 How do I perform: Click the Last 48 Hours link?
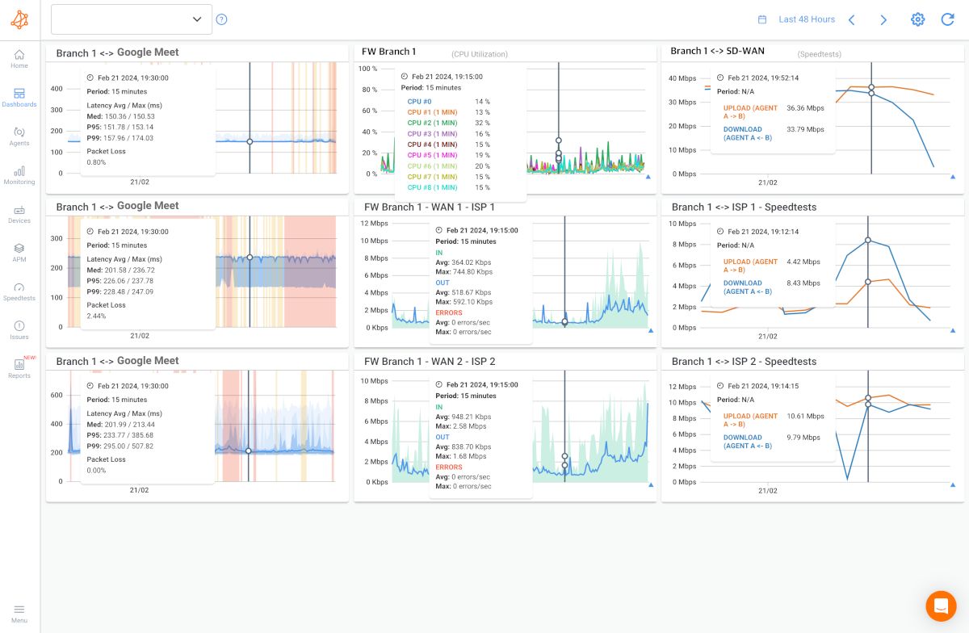click(806, 19)
